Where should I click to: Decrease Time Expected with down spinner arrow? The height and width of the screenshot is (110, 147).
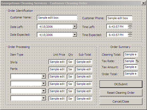pos(130,36)
